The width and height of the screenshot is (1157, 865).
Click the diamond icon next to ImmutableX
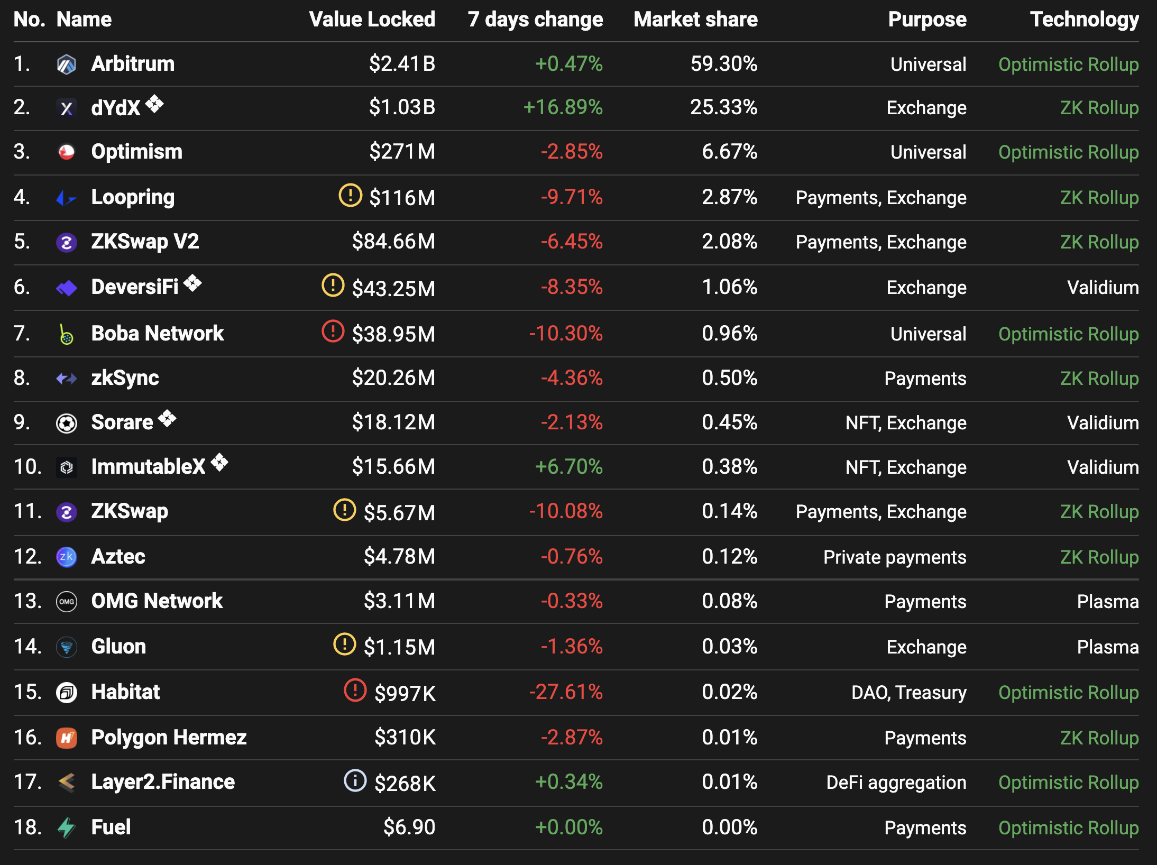click(x=219, y=463)
